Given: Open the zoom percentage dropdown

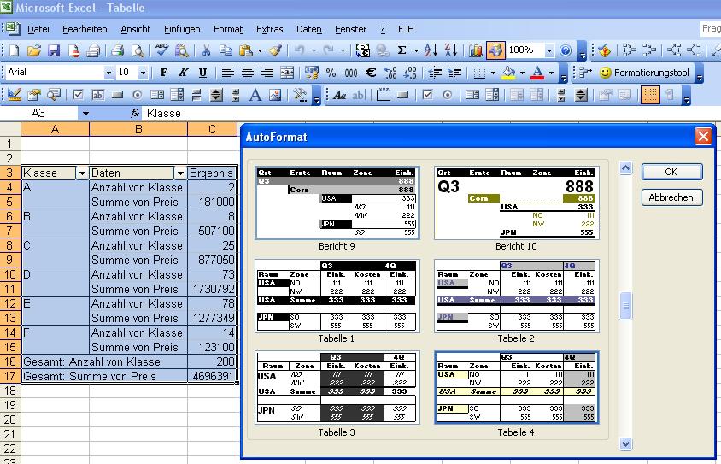Looking at the screenshot, I should point(549,51).
